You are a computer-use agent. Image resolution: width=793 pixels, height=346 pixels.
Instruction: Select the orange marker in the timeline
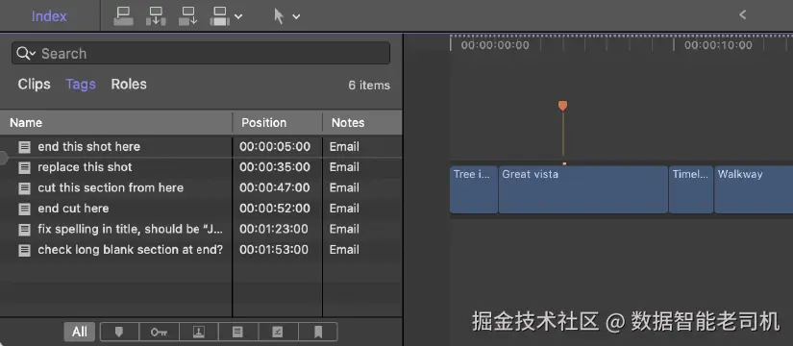tap(562, 106)
